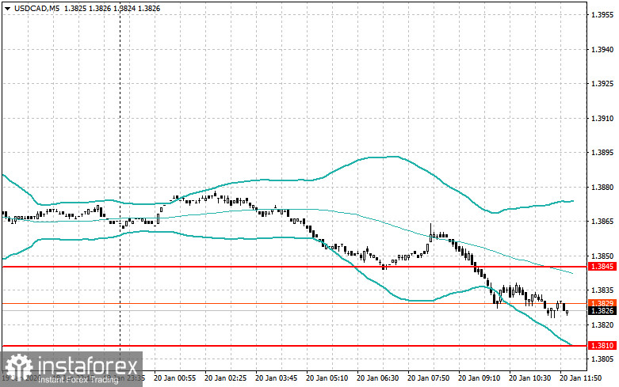Click the 20 Jan 02:25 time label
The image size is (619, 387).
pos(225,378)
